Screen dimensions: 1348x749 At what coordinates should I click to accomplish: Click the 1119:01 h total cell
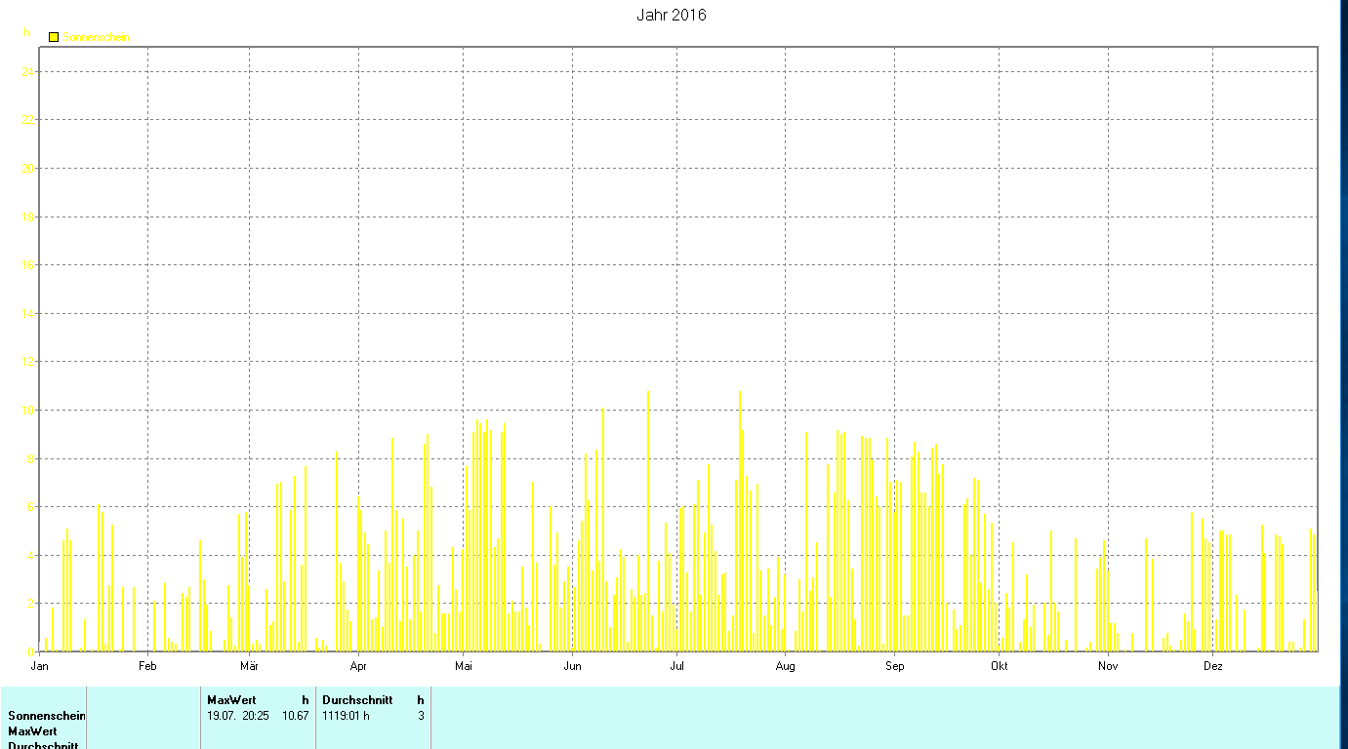346,716
